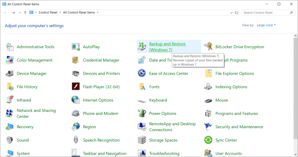Refresh the Control Panel view
The image size is (298, 157).
coord(237,13)
